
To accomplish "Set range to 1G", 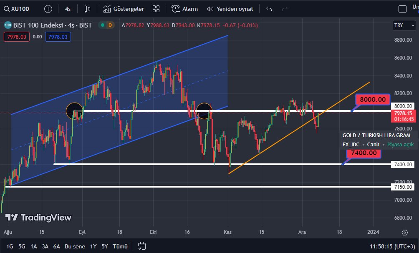I will [10, 246].
